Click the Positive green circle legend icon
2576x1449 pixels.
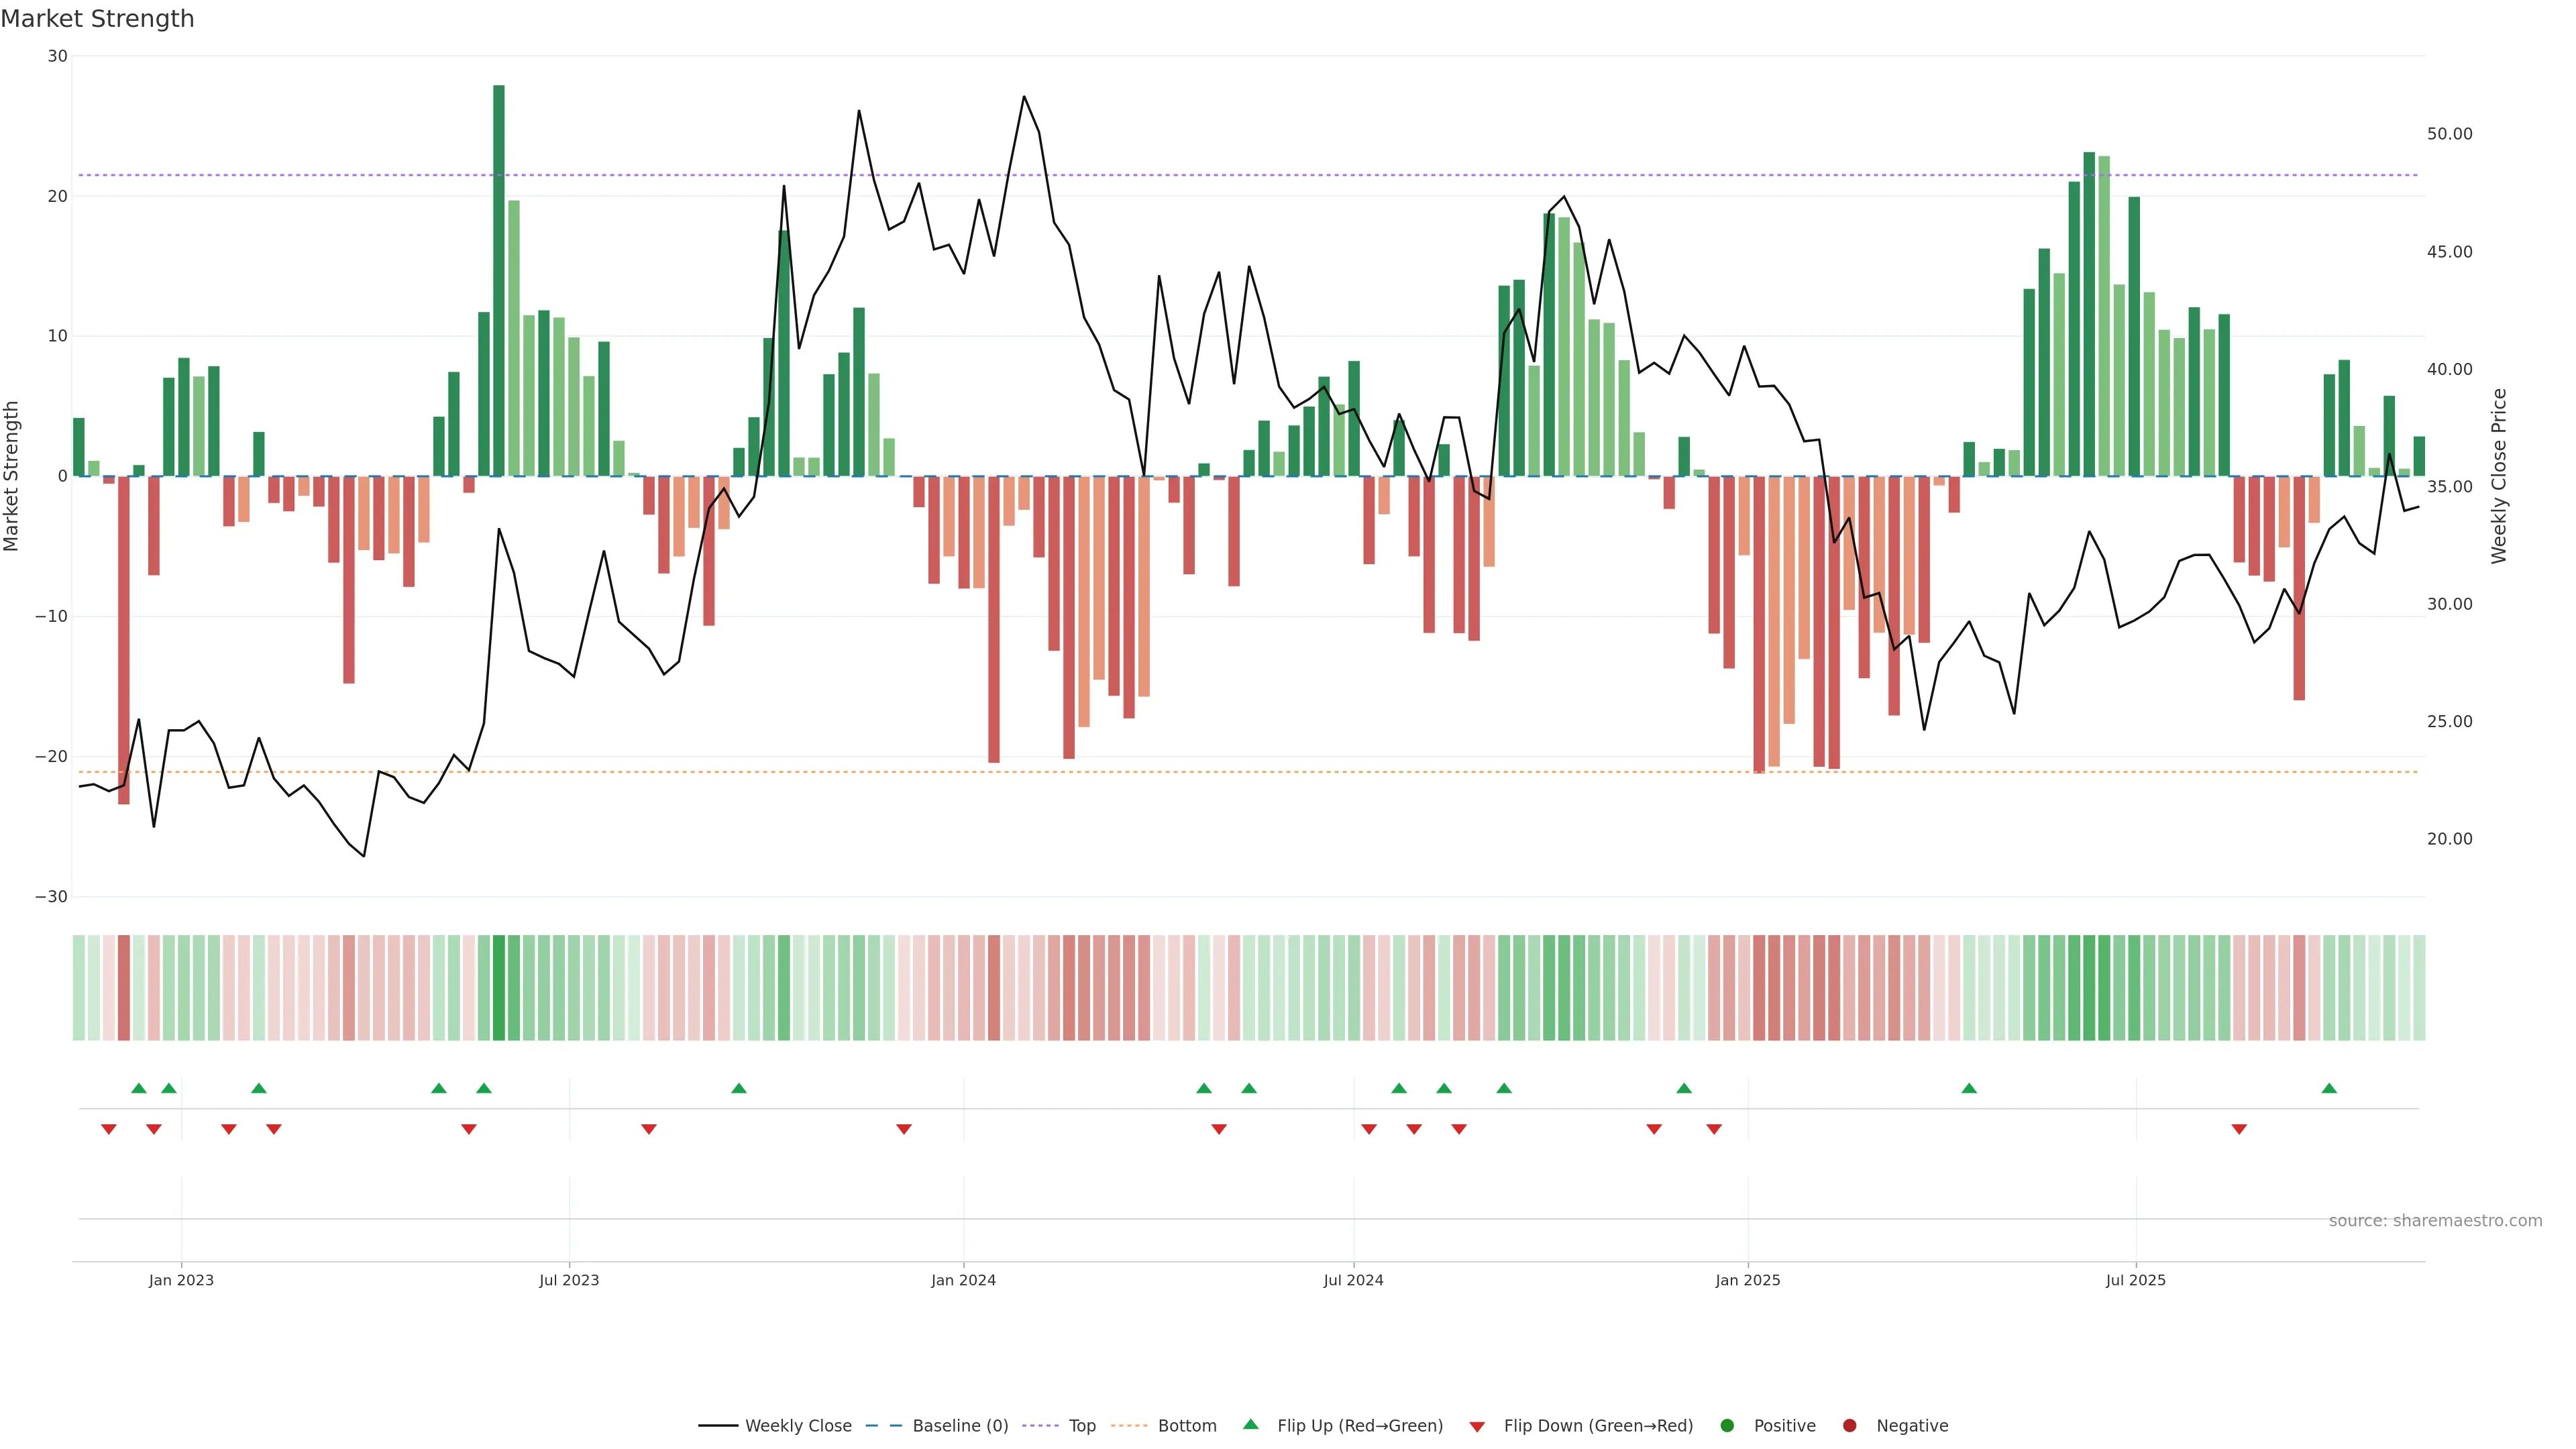tap(1727, 1426)
